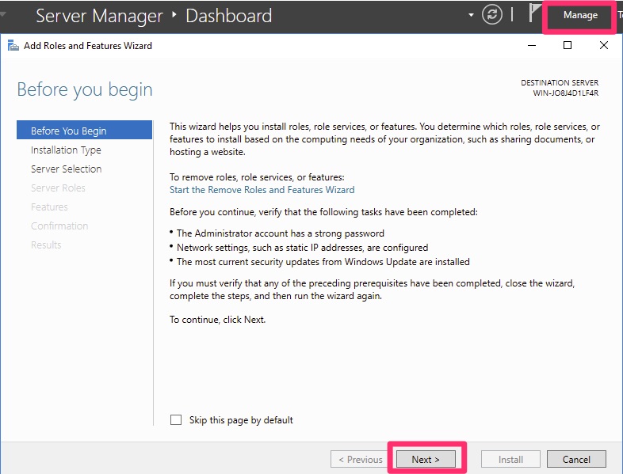Image resolution: width=623 pixels, height=474 pixels.
Task: Click server name WIN-JO8J4D1LF4R
Action: coord(565,93)
